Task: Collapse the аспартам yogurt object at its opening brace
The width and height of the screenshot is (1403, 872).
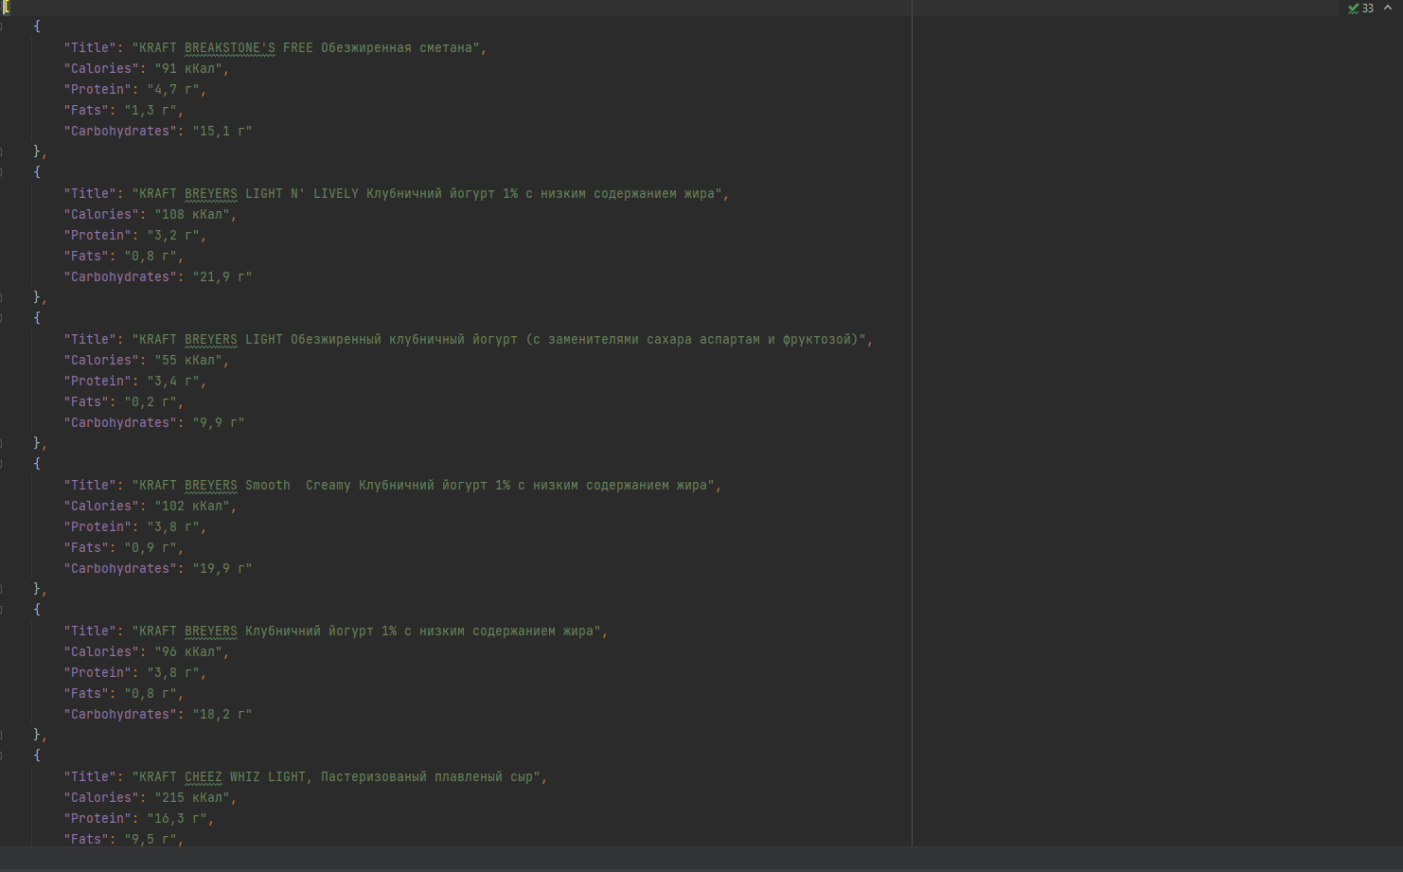Action: tap(2, 318)
